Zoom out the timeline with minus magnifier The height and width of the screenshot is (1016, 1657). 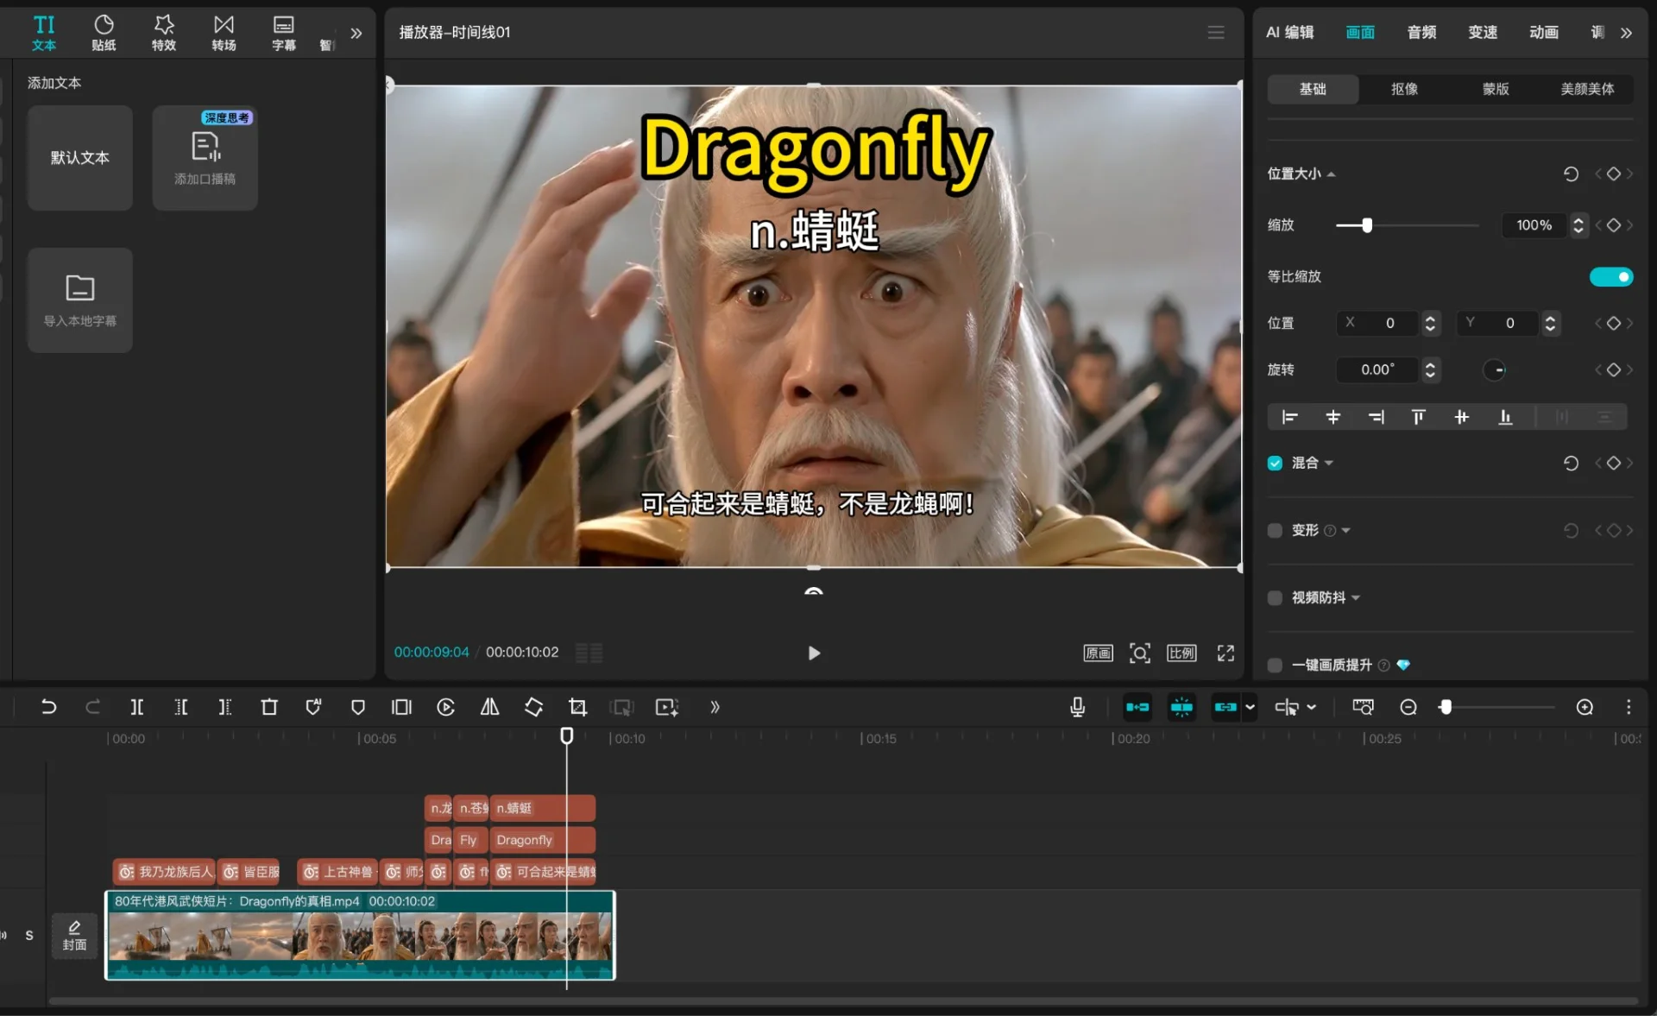point(1408,708)
